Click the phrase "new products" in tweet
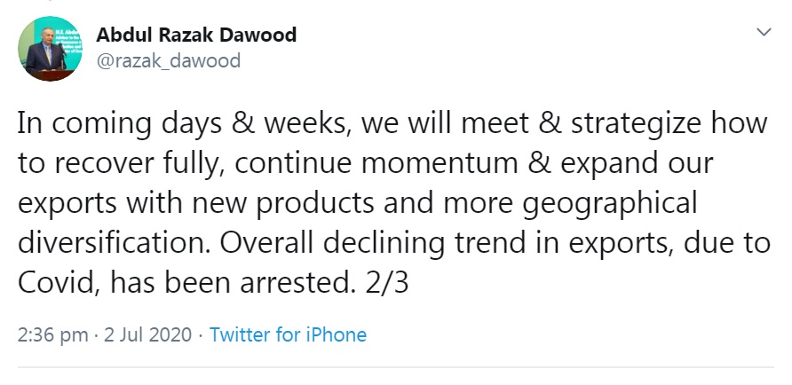792x385 pixels. pyautogui.click(x=279, y=202)
